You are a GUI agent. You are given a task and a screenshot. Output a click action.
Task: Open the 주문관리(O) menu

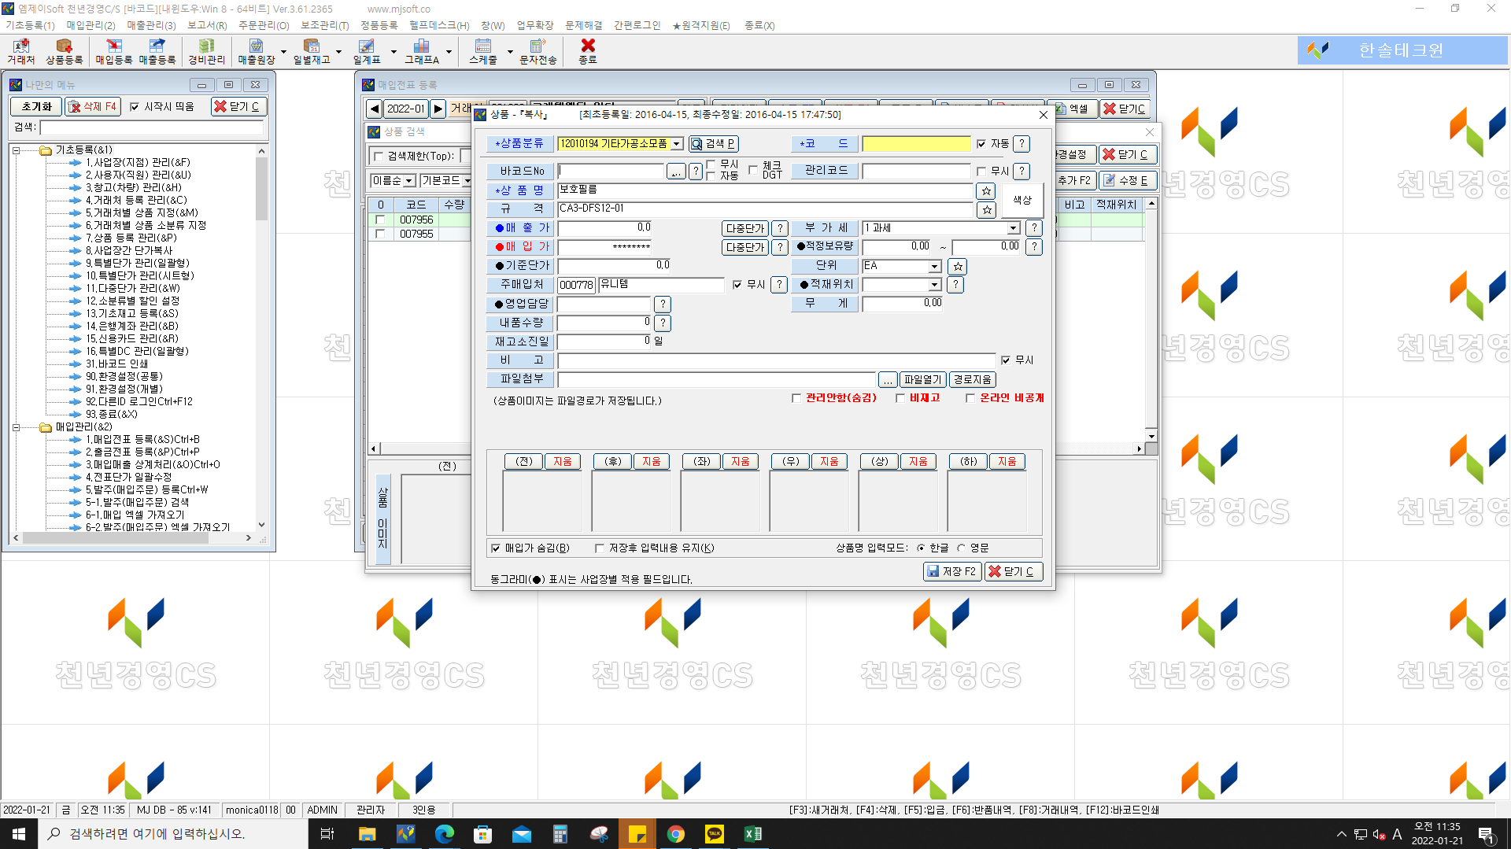click(x=264, y=25)
